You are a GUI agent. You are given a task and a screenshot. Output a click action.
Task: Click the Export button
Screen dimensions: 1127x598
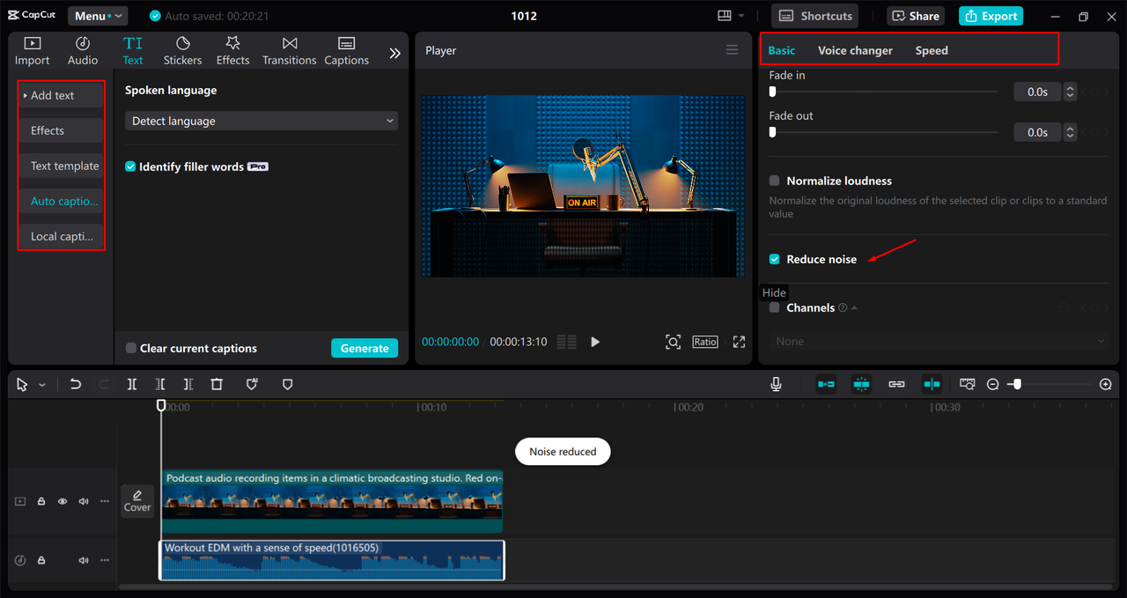[991, 16]
